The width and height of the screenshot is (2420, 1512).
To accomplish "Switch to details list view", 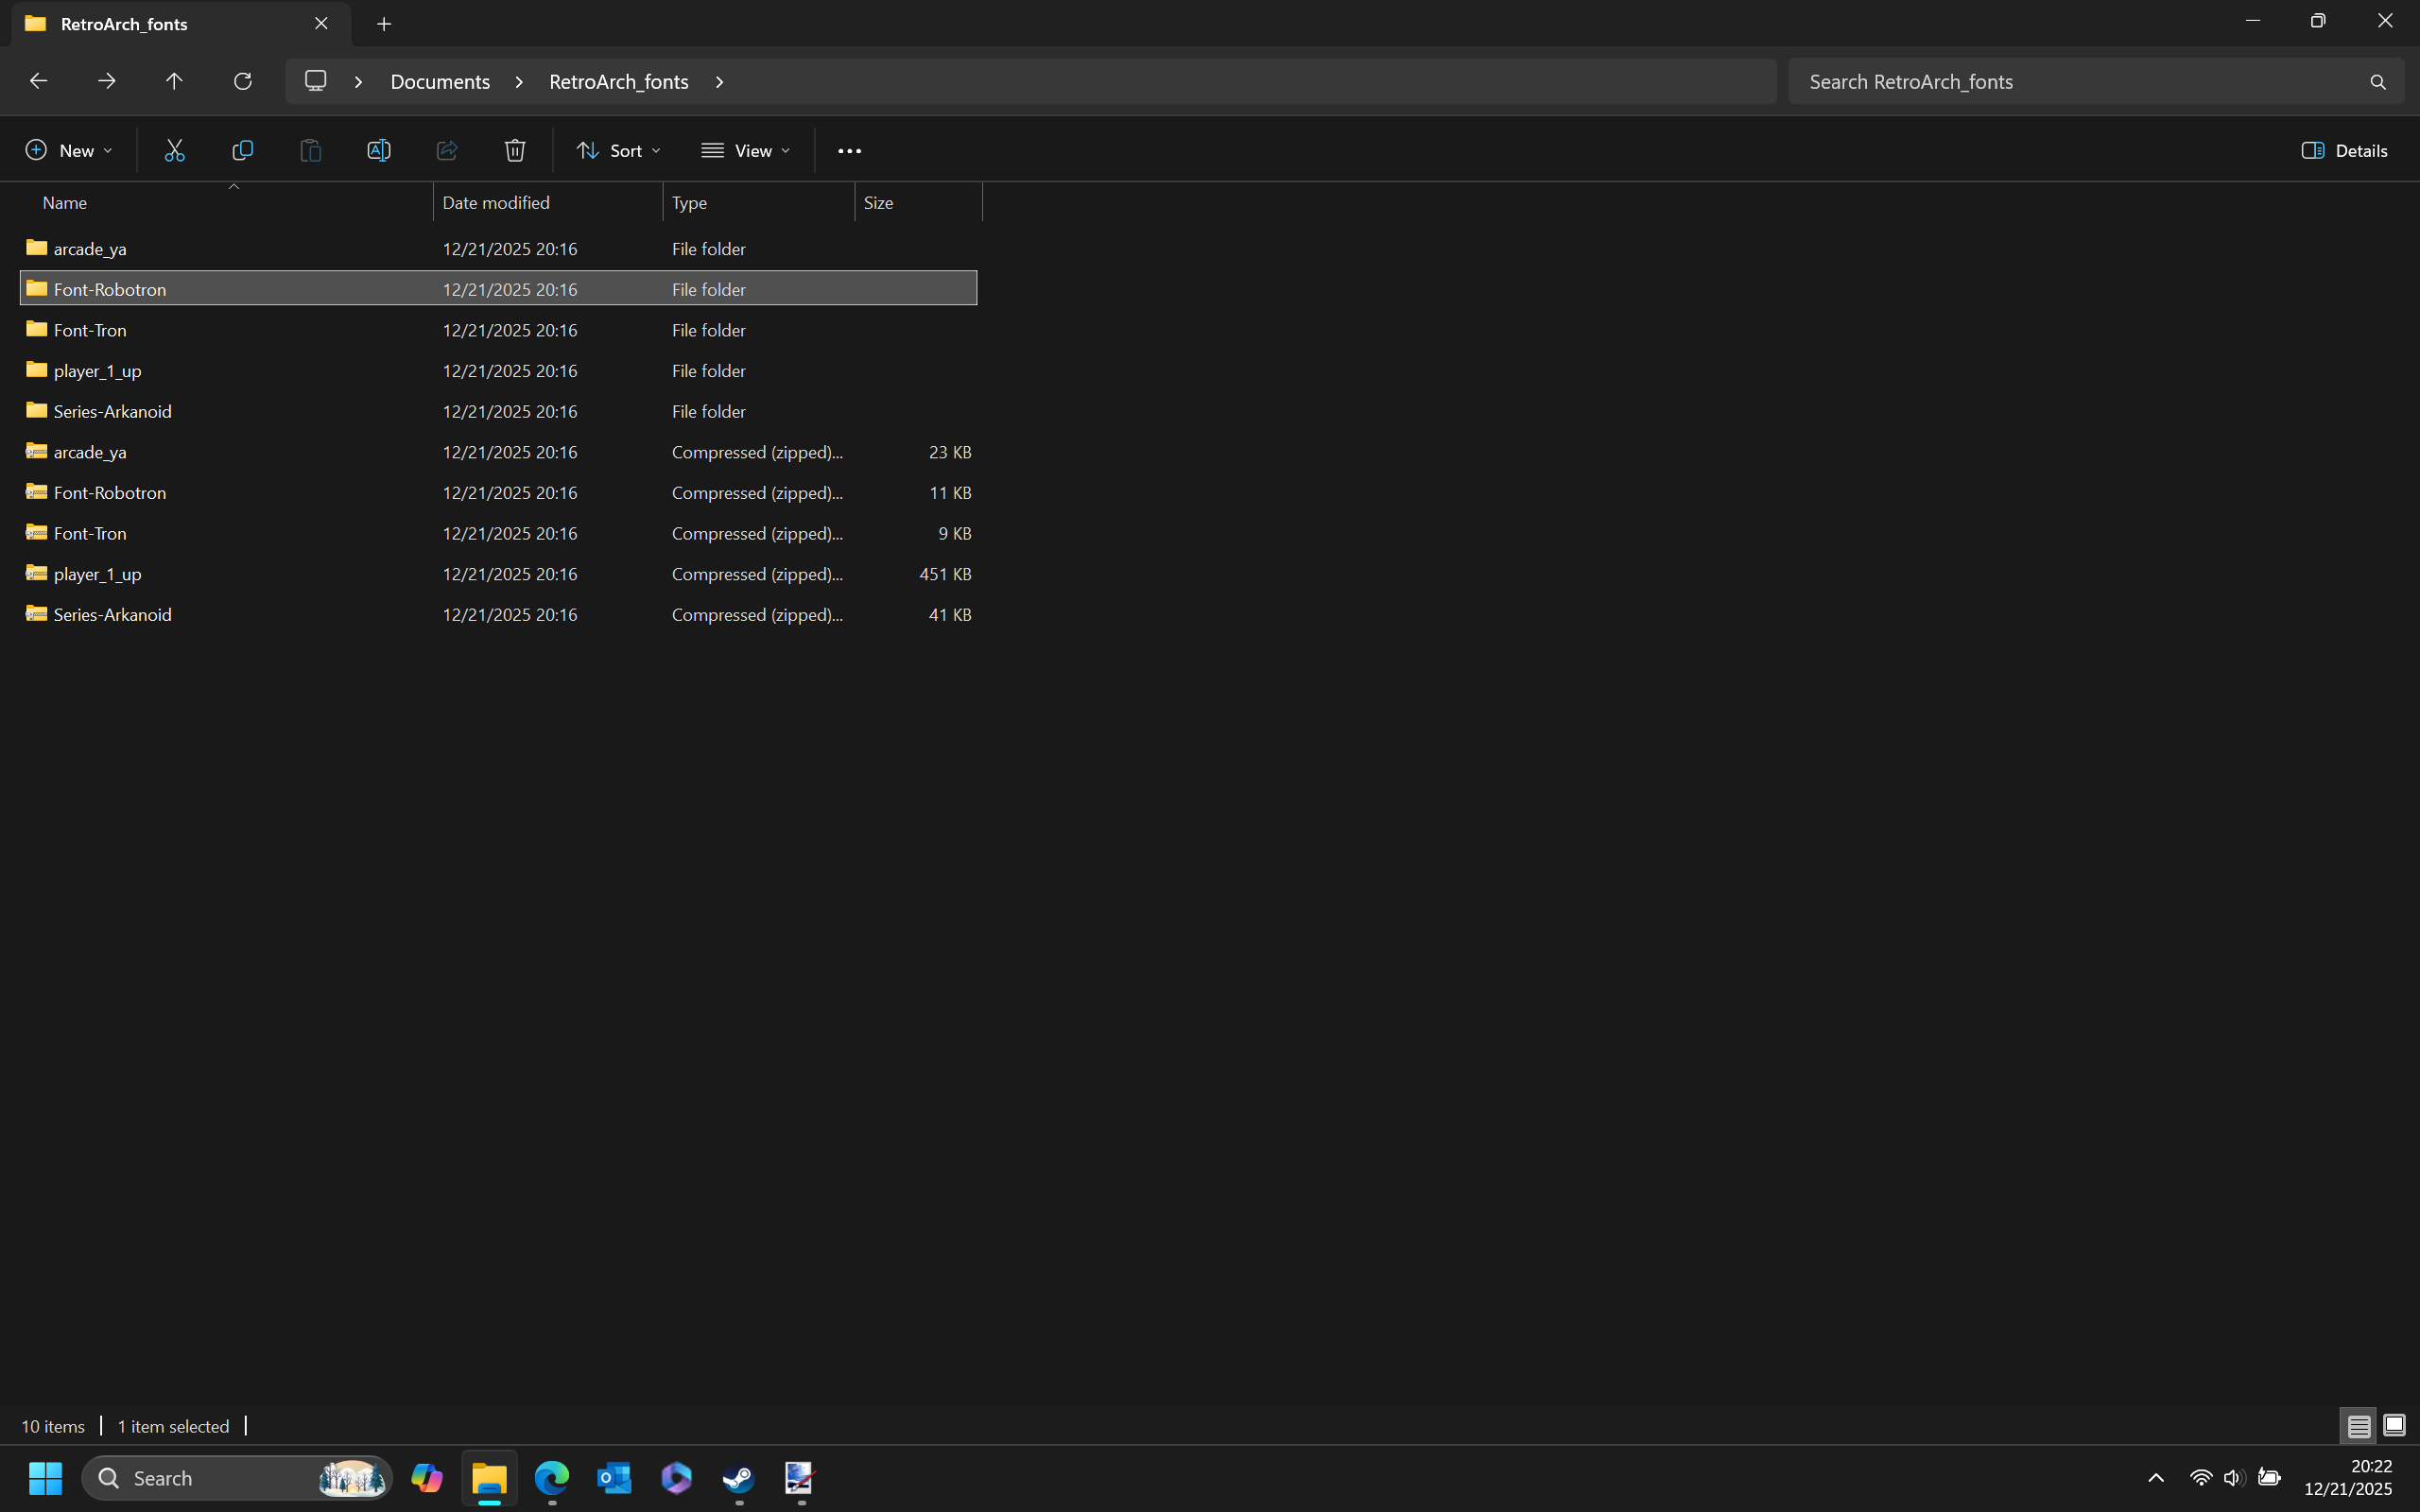I will pos(2358,1425).
